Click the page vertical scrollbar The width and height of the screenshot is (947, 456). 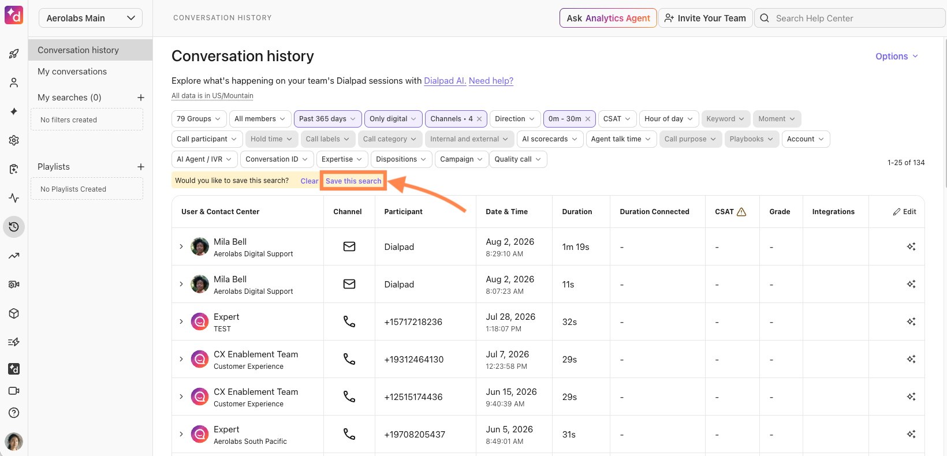click(x=945, y=113)
